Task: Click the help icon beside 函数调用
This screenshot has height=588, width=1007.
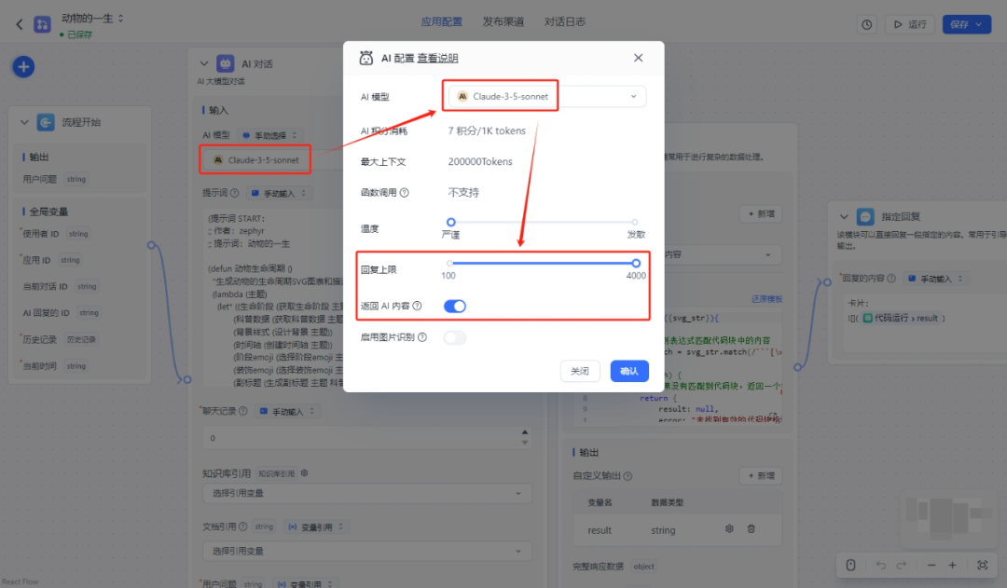Action: (x=404, y=193)
